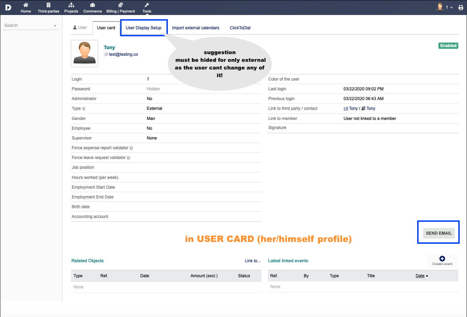Image resolution: width=467 pixels, height=317 pixels.
Task: Click the Enabled status badge
Action: tap(448, 46)
